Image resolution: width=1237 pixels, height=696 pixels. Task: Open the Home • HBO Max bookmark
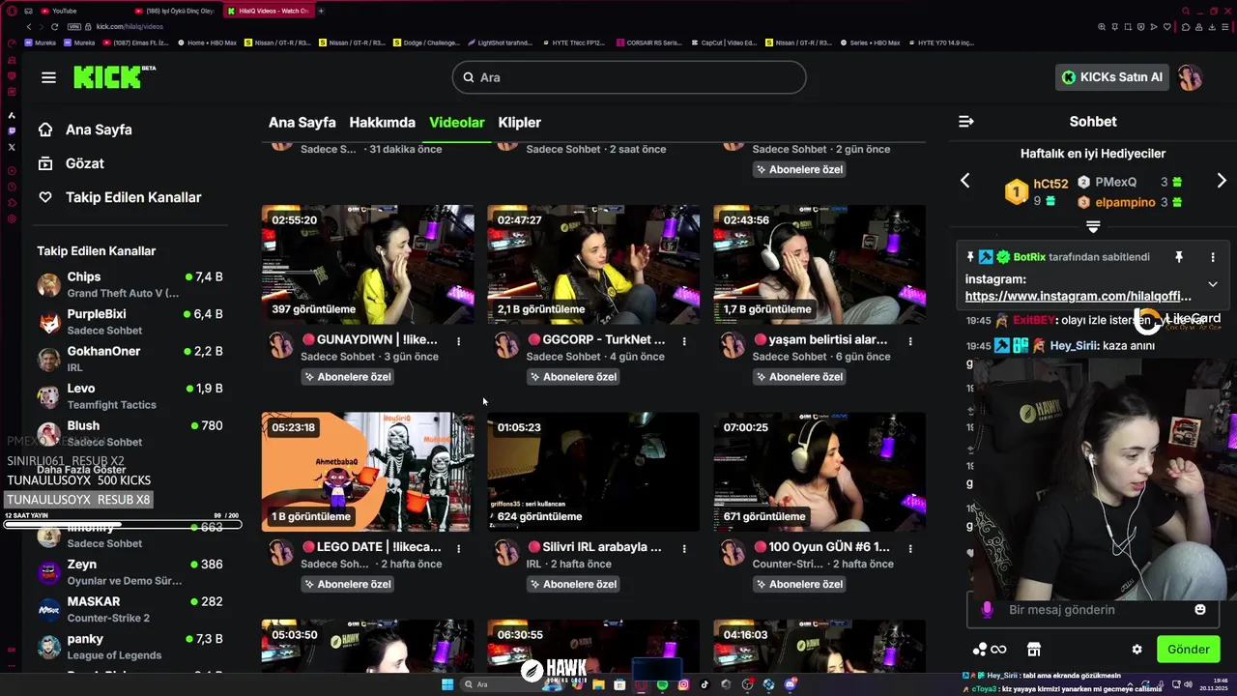(207, 43)
